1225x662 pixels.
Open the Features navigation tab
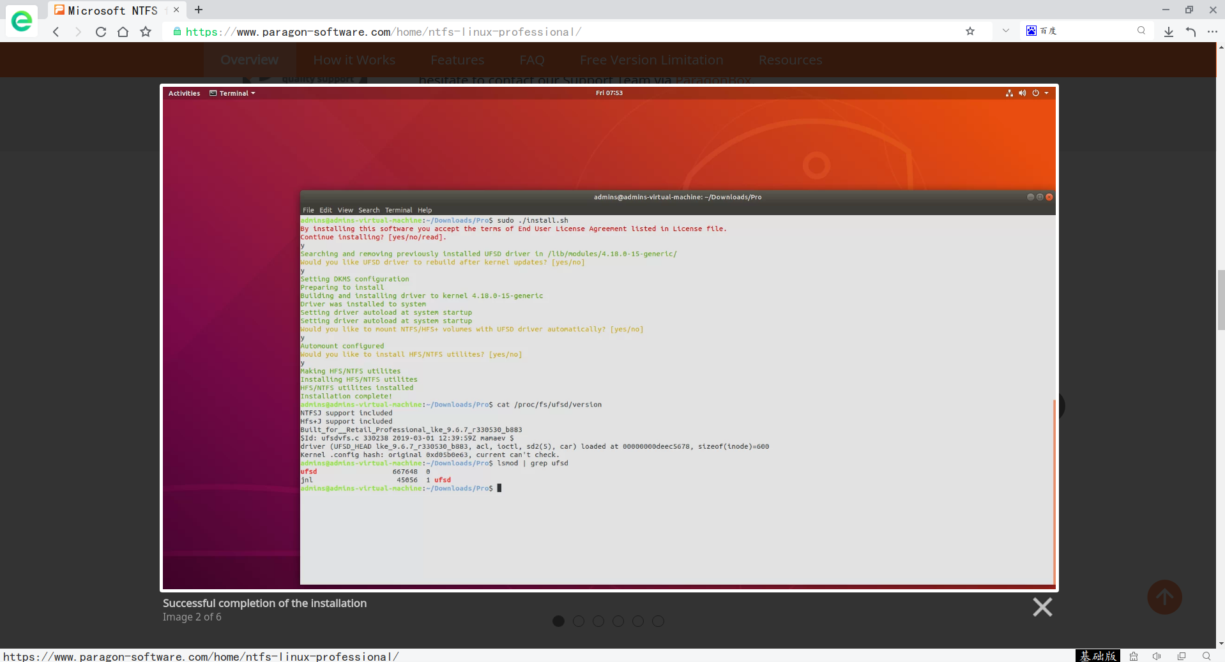457,60
